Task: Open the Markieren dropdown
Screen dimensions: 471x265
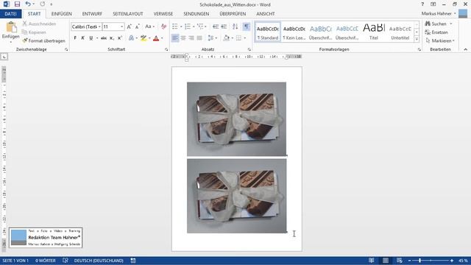Action: click(x=440, y=40)
